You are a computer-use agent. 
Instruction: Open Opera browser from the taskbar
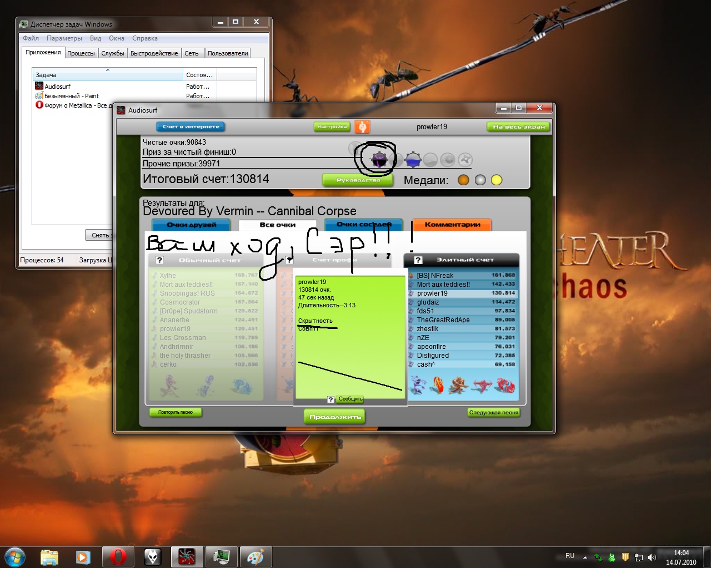click(x=117, y=556)
